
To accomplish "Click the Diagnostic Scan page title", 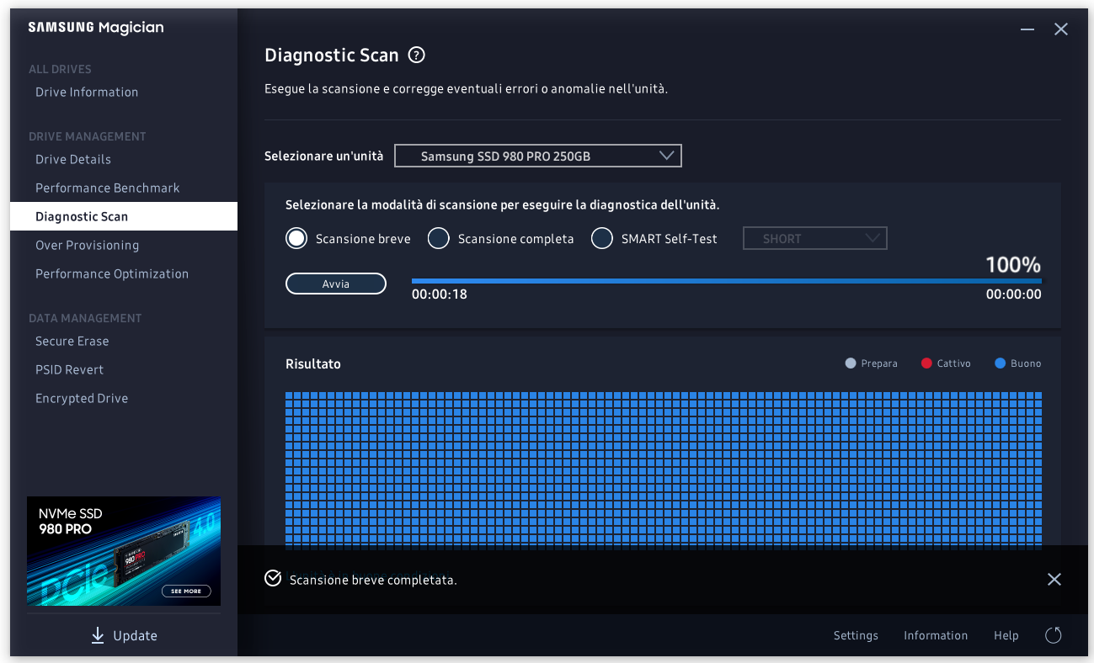I will (332, 56).
